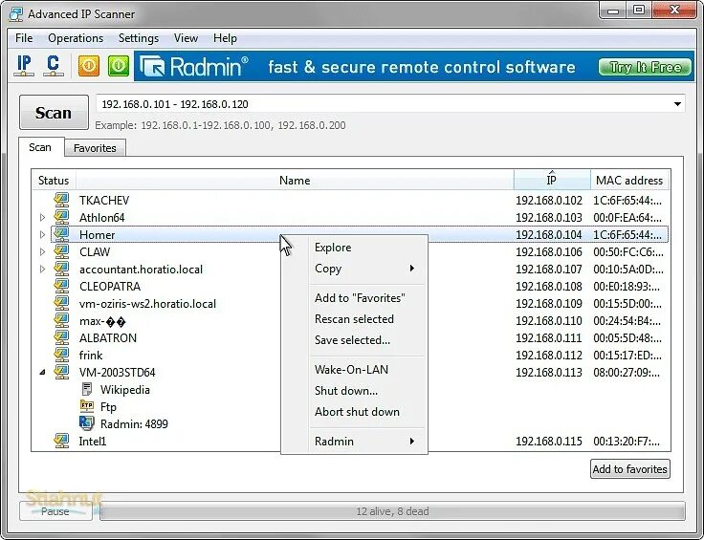The height and width of the screenshot is (540, 704).
Task: Click the computer icon next to TKACHEV
Action: (61, 200)
